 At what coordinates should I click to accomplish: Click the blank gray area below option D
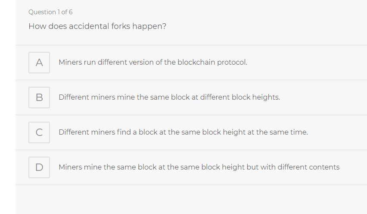[x=191, y=199]
